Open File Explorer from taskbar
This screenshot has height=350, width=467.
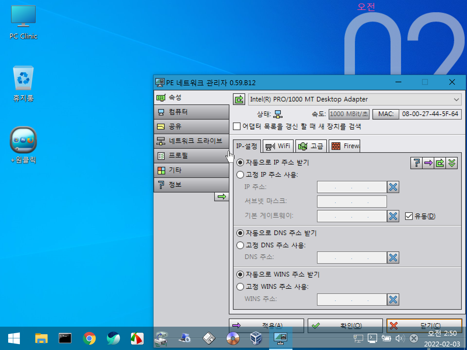41,338
